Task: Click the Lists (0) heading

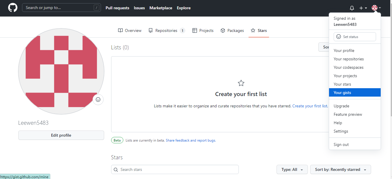Action: click(x=120, y=47)
